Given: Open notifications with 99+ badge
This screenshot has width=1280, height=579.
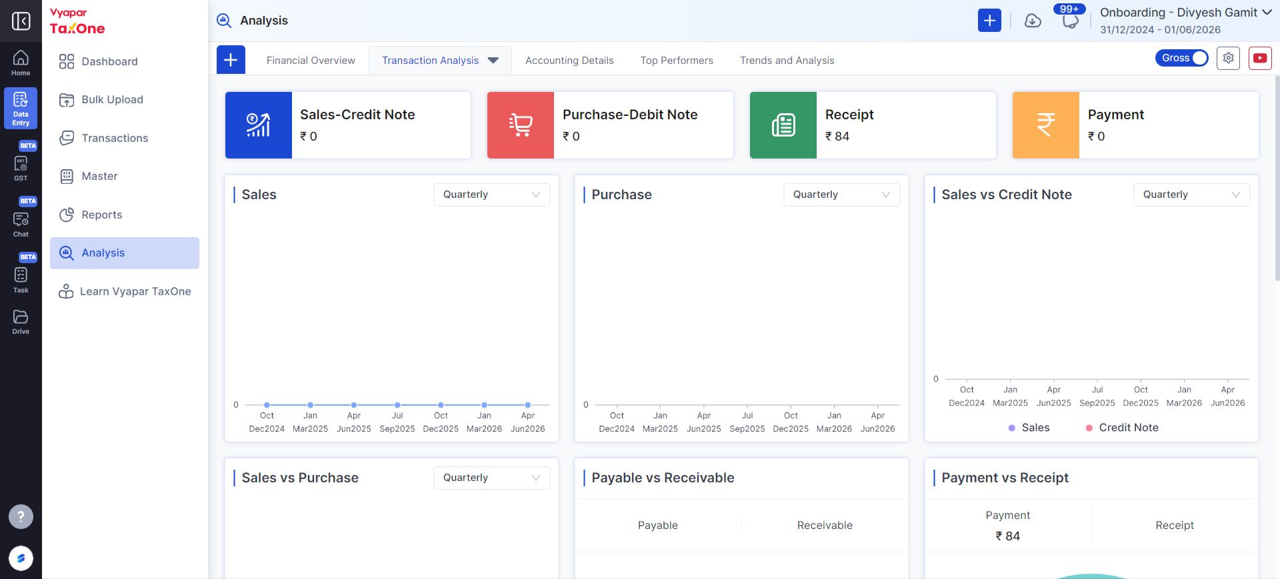Looking at the screenshot, I should click(1070, 20).
